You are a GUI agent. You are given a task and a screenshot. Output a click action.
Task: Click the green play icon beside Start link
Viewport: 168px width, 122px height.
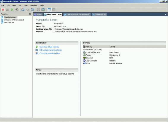click(37, 47)
